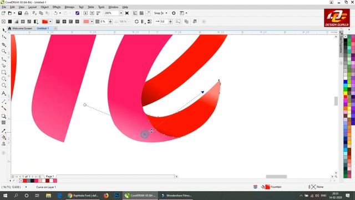This screenshot has height=200, width=355.
Task: Select the Color Eyedropper tool
Action: 4,131
